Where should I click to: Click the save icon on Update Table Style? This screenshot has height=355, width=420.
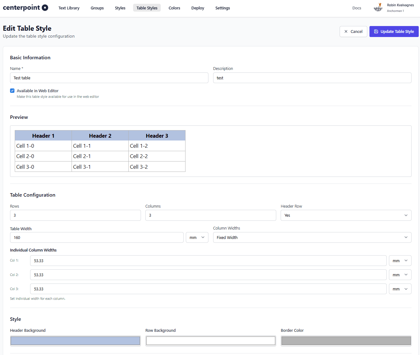coord(376,32)
